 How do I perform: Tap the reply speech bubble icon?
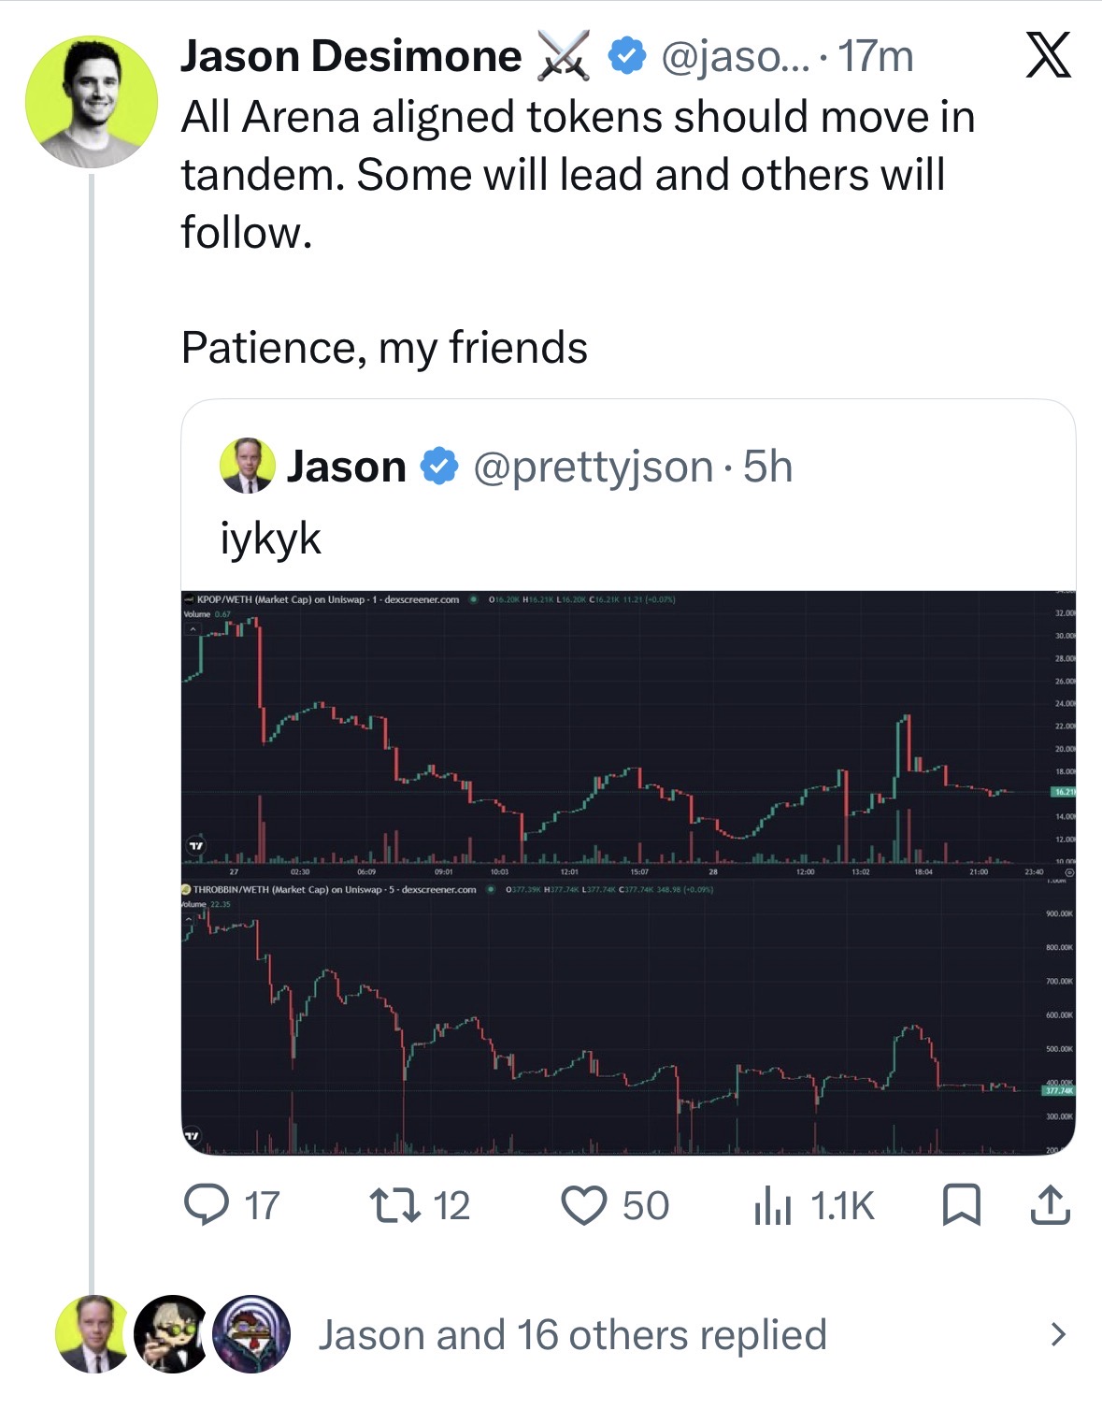pos(206,1204)
